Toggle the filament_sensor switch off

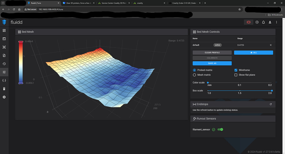[x=220, y=129]
